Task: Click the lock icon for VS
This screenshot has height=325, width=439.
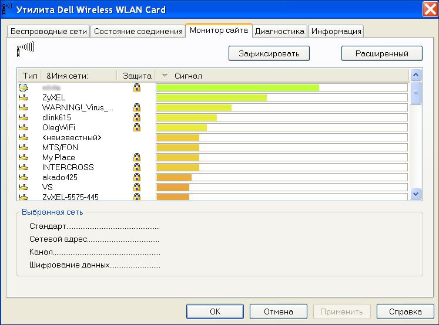Action: click(136, 187)
